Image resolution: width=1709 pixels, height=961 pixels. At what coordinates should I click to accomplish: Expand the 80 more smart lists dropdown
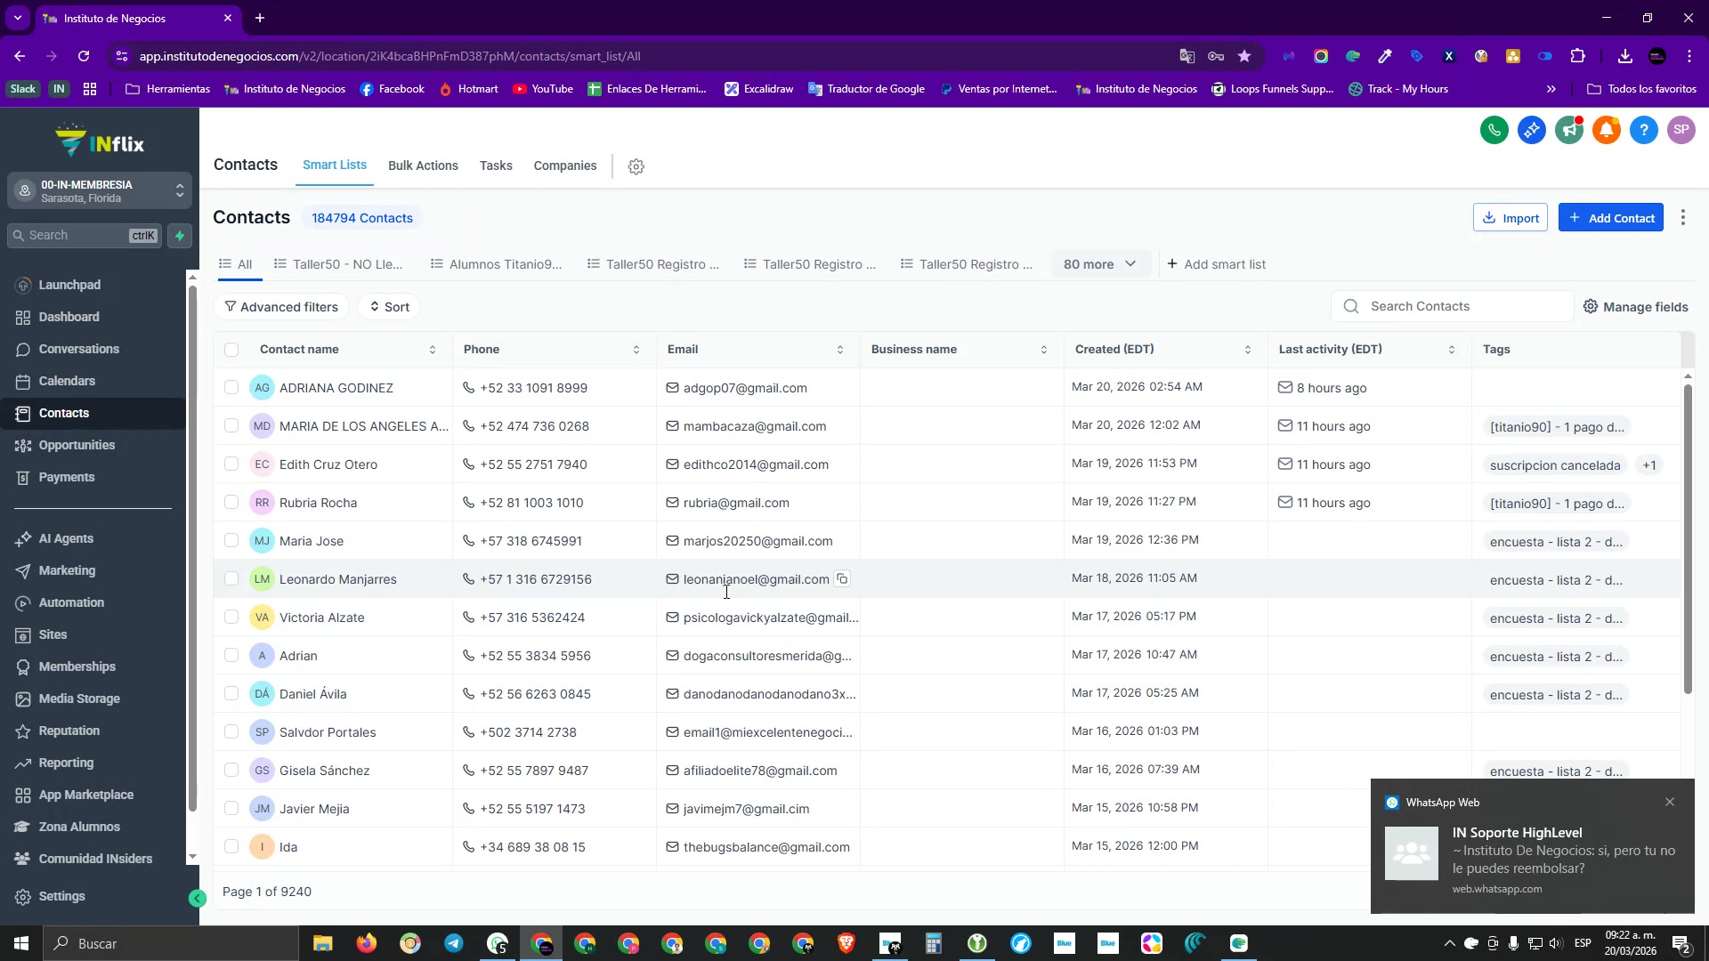[1099, 264]
